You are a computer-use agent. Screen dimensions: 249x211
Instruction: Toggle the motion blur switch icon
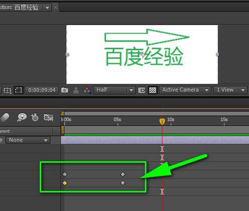[5, 117]
